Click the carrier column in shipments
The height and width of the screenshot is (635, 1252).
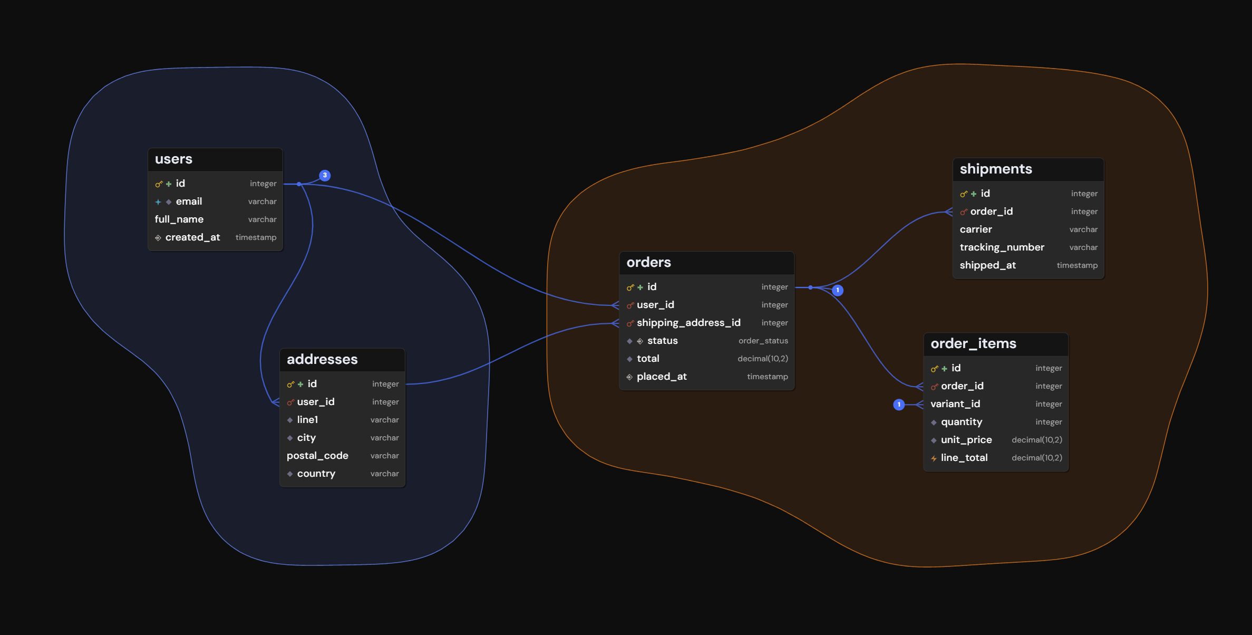(x=1028, y=229)
